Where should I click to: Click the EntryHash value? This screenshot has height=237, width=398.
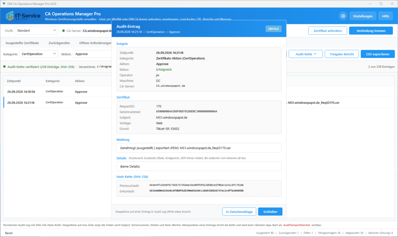[x=196, y=191]
